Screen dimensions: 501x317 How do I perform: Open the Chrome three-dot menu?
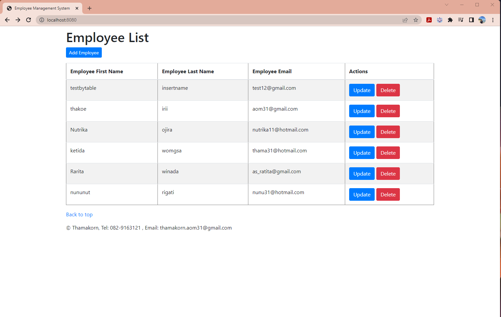pos(493,20)
